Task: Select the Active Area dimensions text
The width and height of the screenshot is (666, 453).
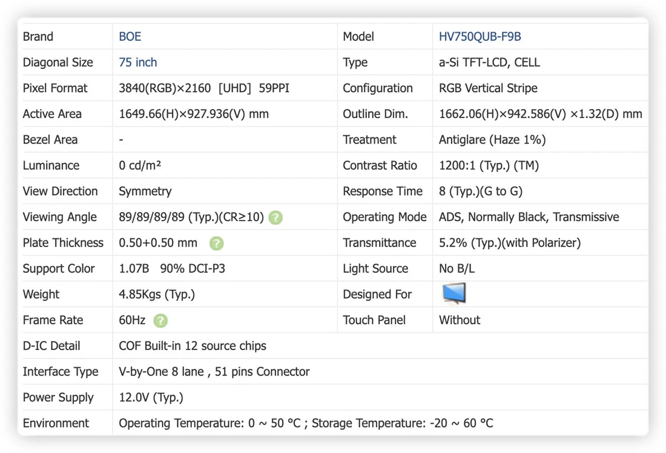Action: pyautogui.click(x=194, y=114)
